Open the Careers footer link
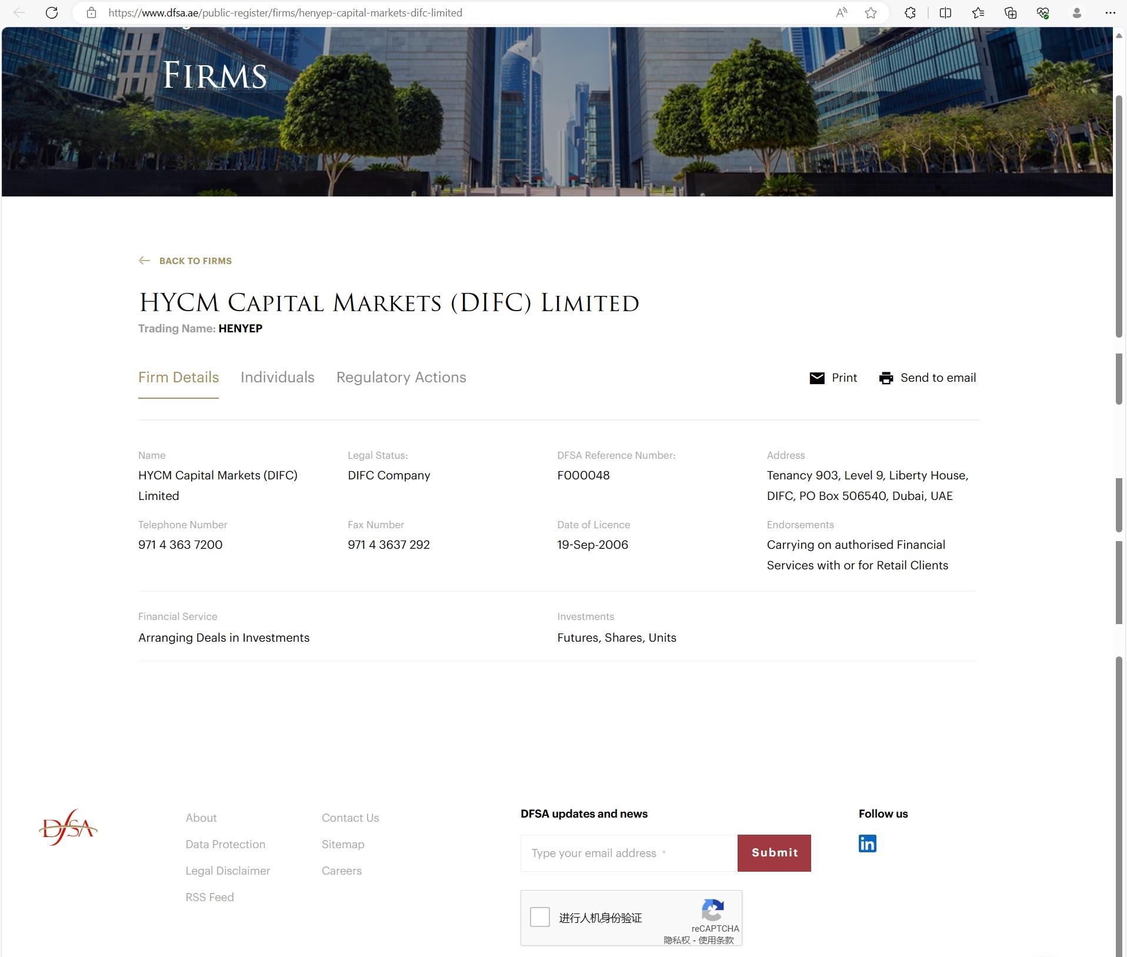The height and width of the screenshot is (957, 1127). click(342, 871)
